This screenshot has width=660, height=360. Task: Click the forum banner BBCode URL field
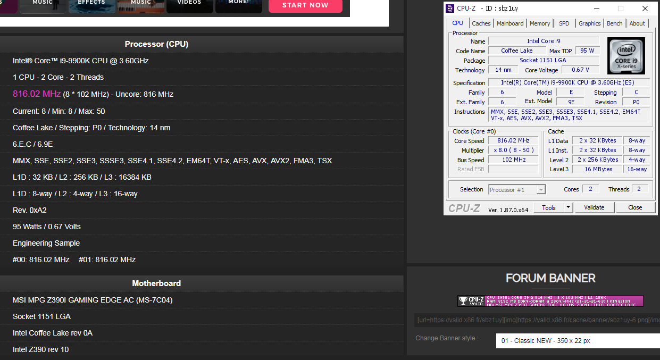pyautogui.click(x=537, y=320)
